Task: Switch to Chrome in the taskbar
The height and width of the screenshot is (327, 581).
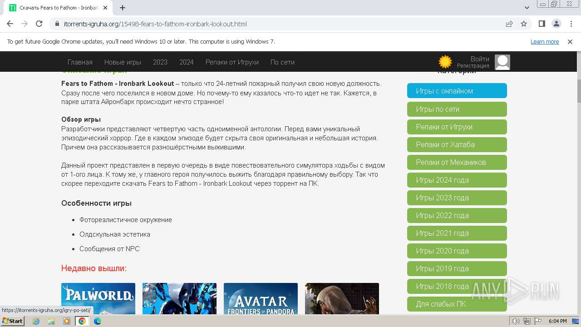Action: 82,321
